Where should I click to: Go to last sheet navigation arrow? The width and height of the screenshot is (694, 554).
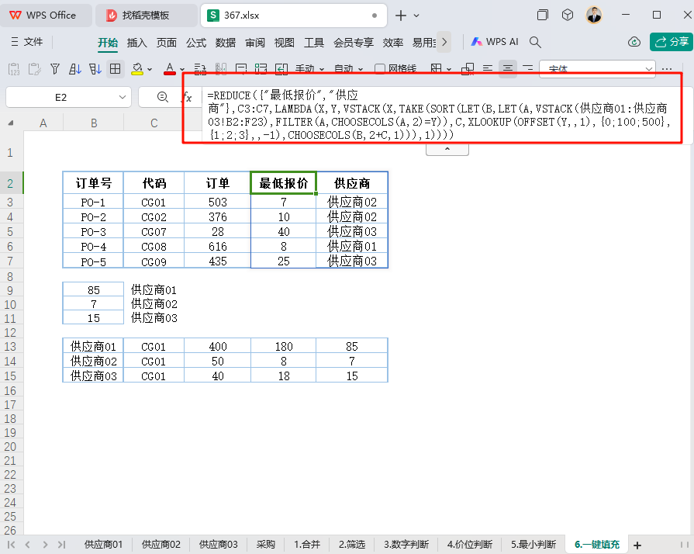tap(61, 545)
